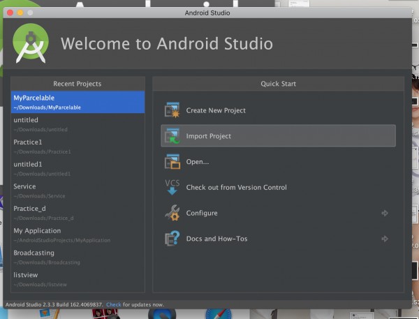Click the Quick Start header
The image size is (419, 319).
coord(278,84)
